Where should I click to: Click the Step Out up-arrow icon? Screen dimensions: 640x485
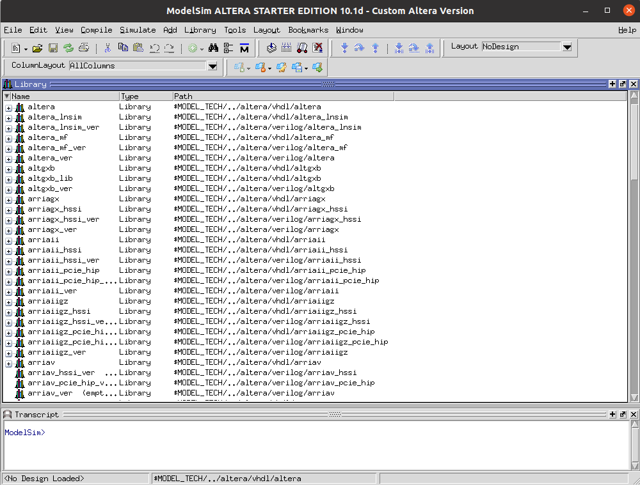click(x=375, y=48)
